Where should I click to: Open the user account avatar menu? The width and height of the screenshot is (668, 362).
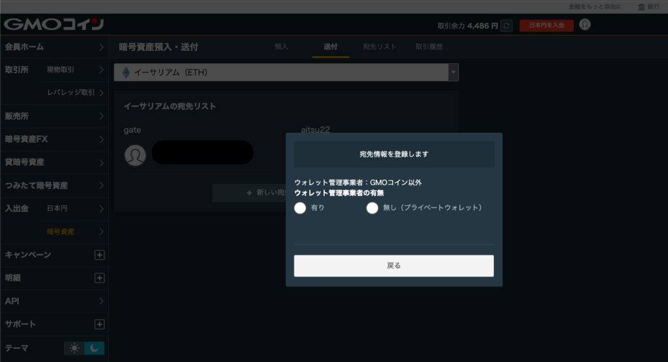(x=585, y=25)
